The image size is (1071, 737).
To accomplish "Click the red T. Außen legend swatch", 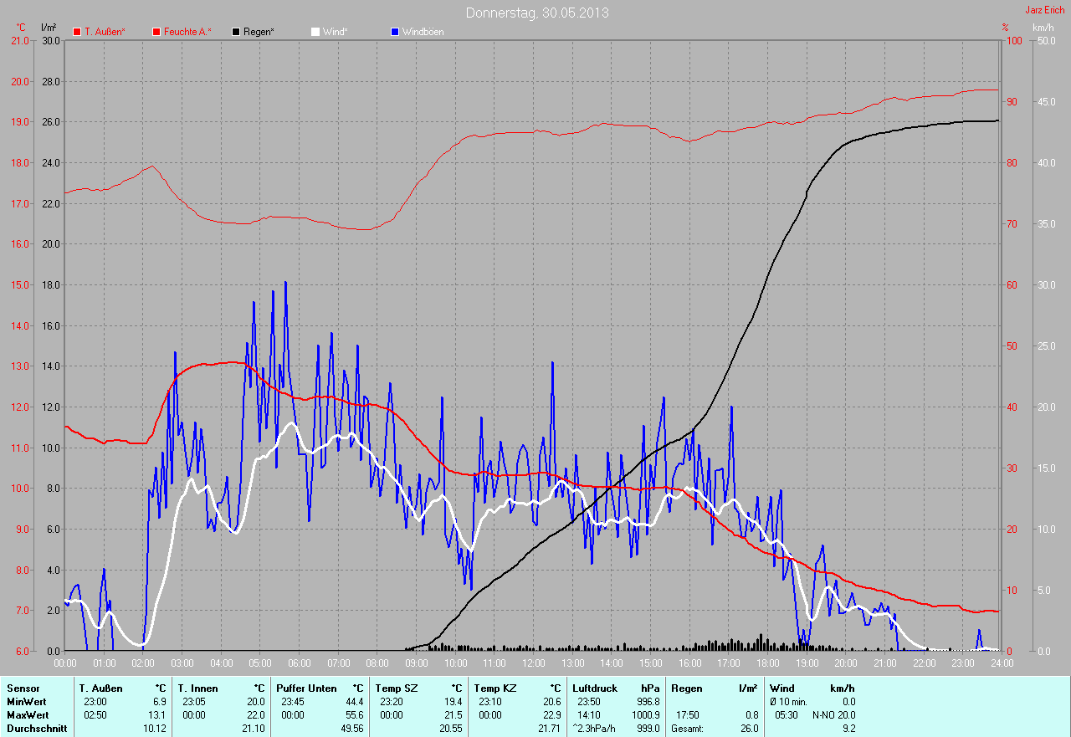I will [77, 32].
